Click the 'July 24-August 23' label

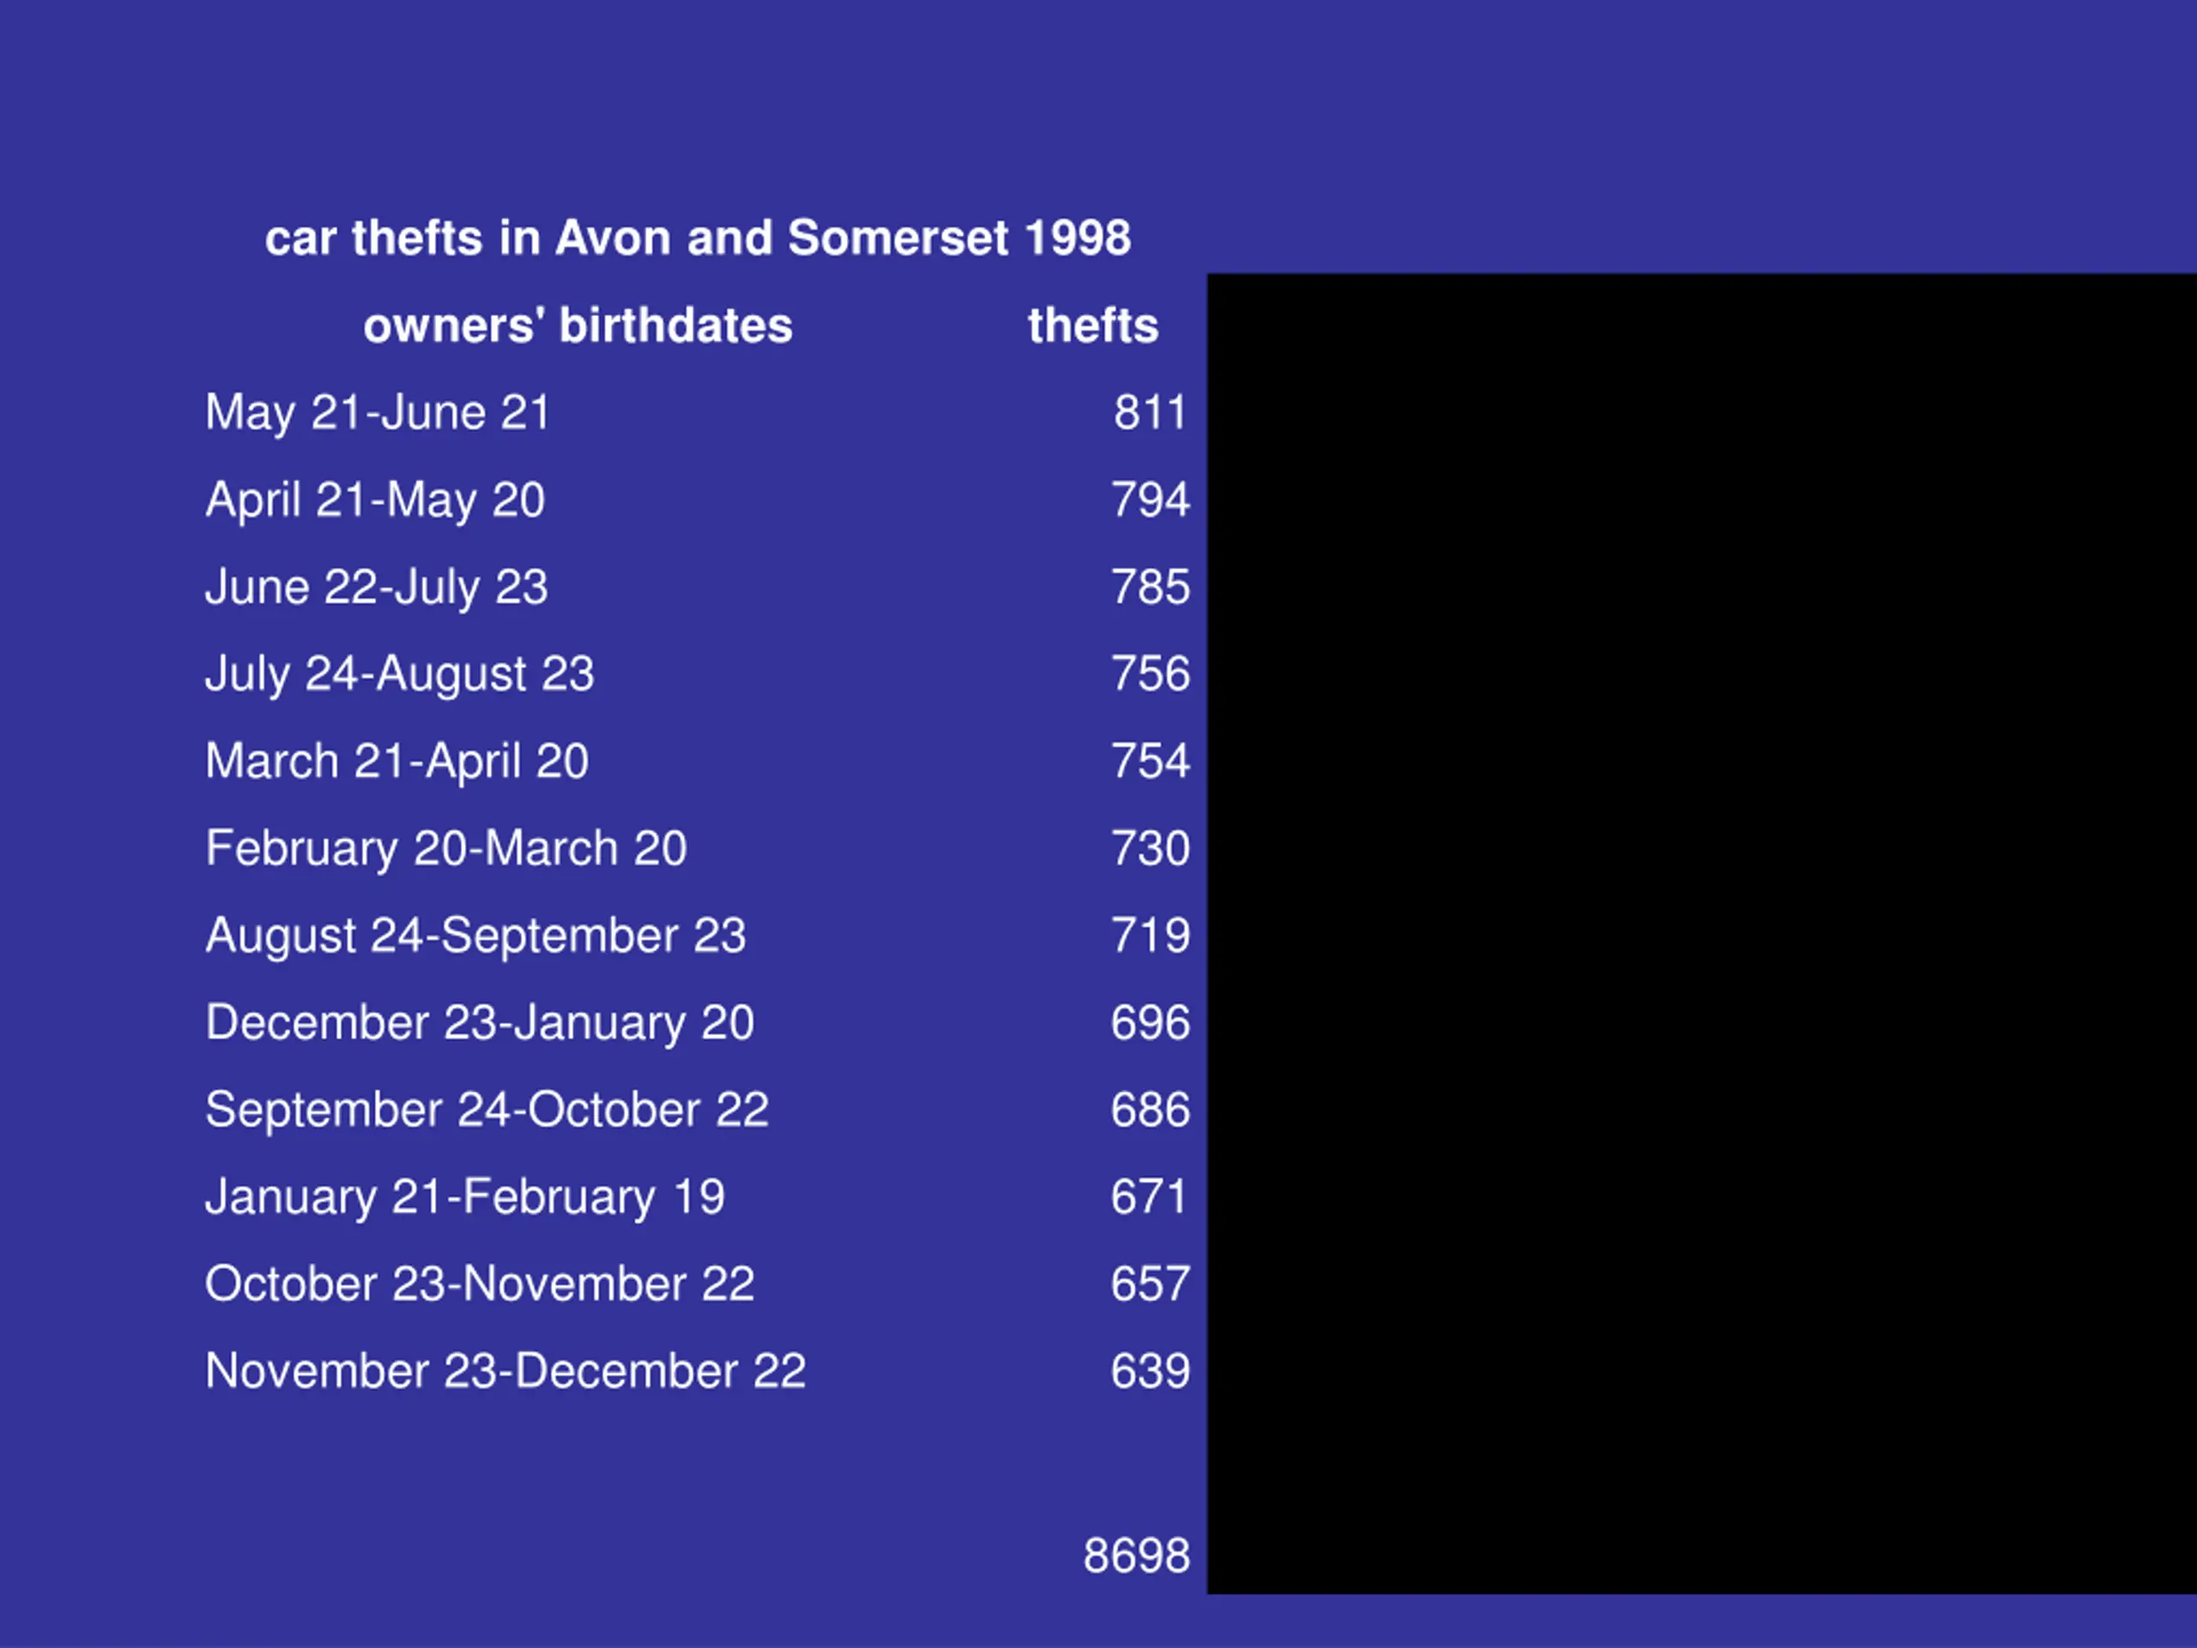point(399,675)
